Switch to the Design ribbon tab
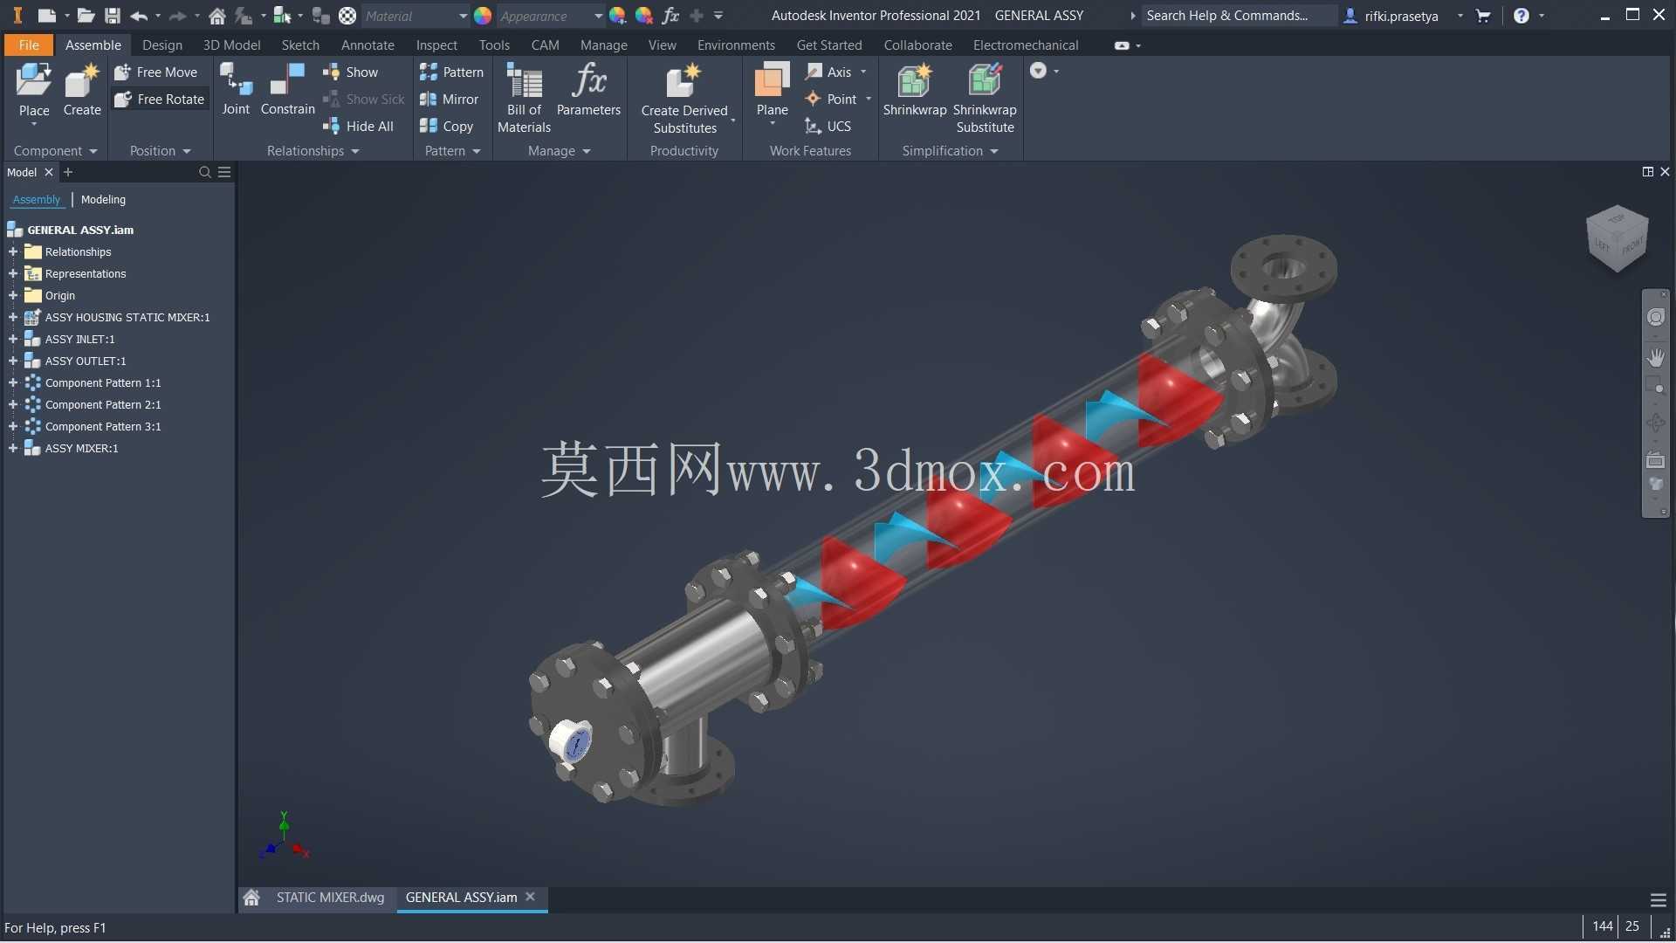Image resolution: width=1676 pixels, height=943 pixels. point(162,45)
